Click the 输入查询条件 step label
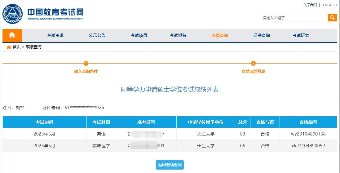This screenshot has height=173, width=340. click(x=86, y=71)
